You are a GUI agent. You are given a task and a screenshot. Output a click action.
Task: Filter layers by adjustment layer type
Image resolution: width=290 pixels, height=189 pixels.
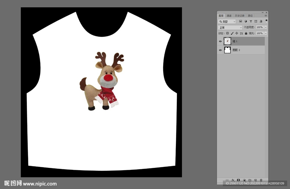246,21
